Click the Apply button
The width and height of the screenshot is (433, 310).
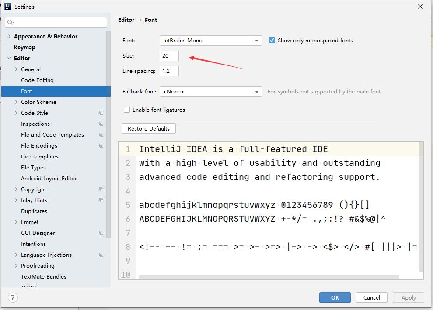(x=409, y=298)
